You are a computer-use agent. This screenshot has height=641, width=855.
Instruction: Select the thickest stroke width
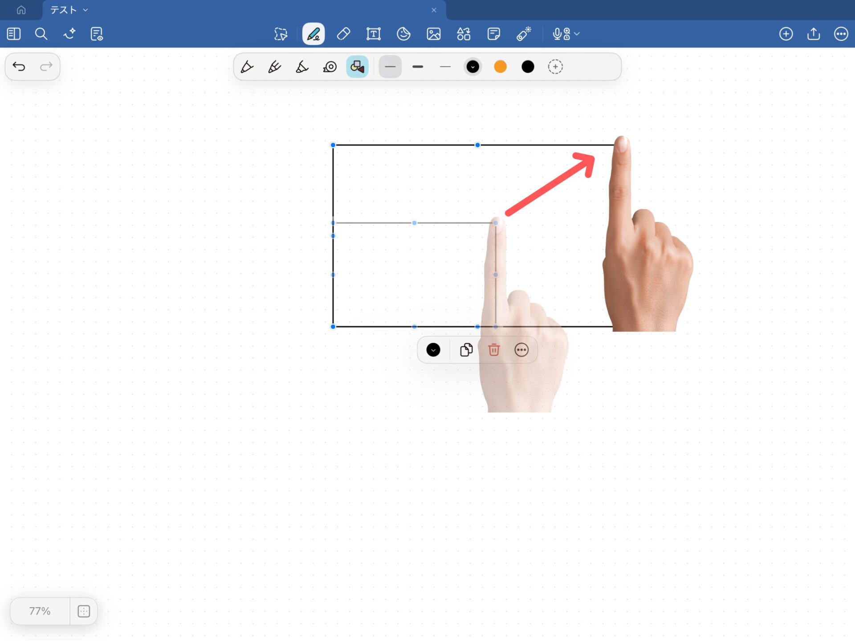click(418, 67)
